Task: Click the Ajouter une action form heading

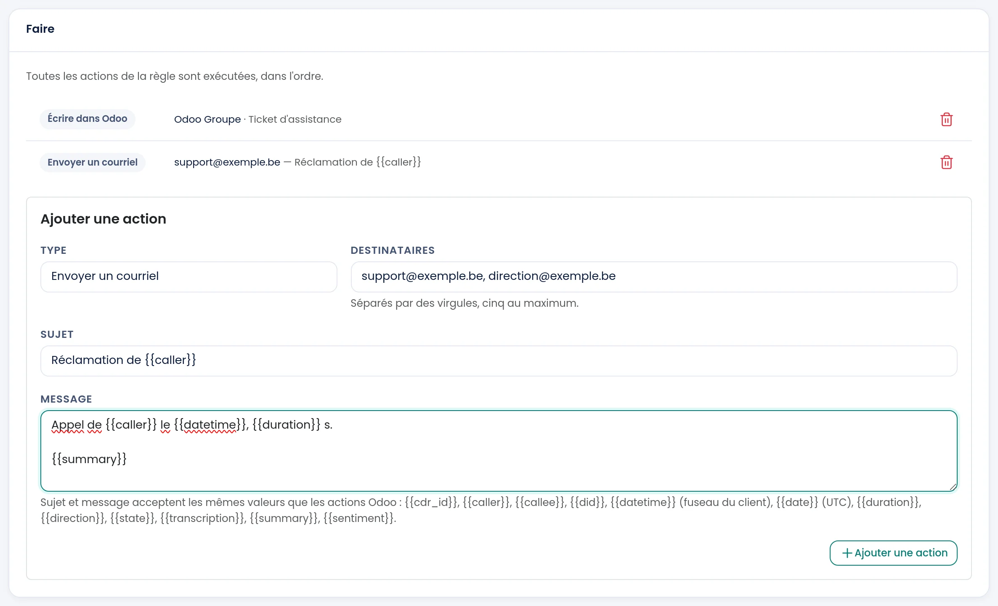Action: pos(103,219)
